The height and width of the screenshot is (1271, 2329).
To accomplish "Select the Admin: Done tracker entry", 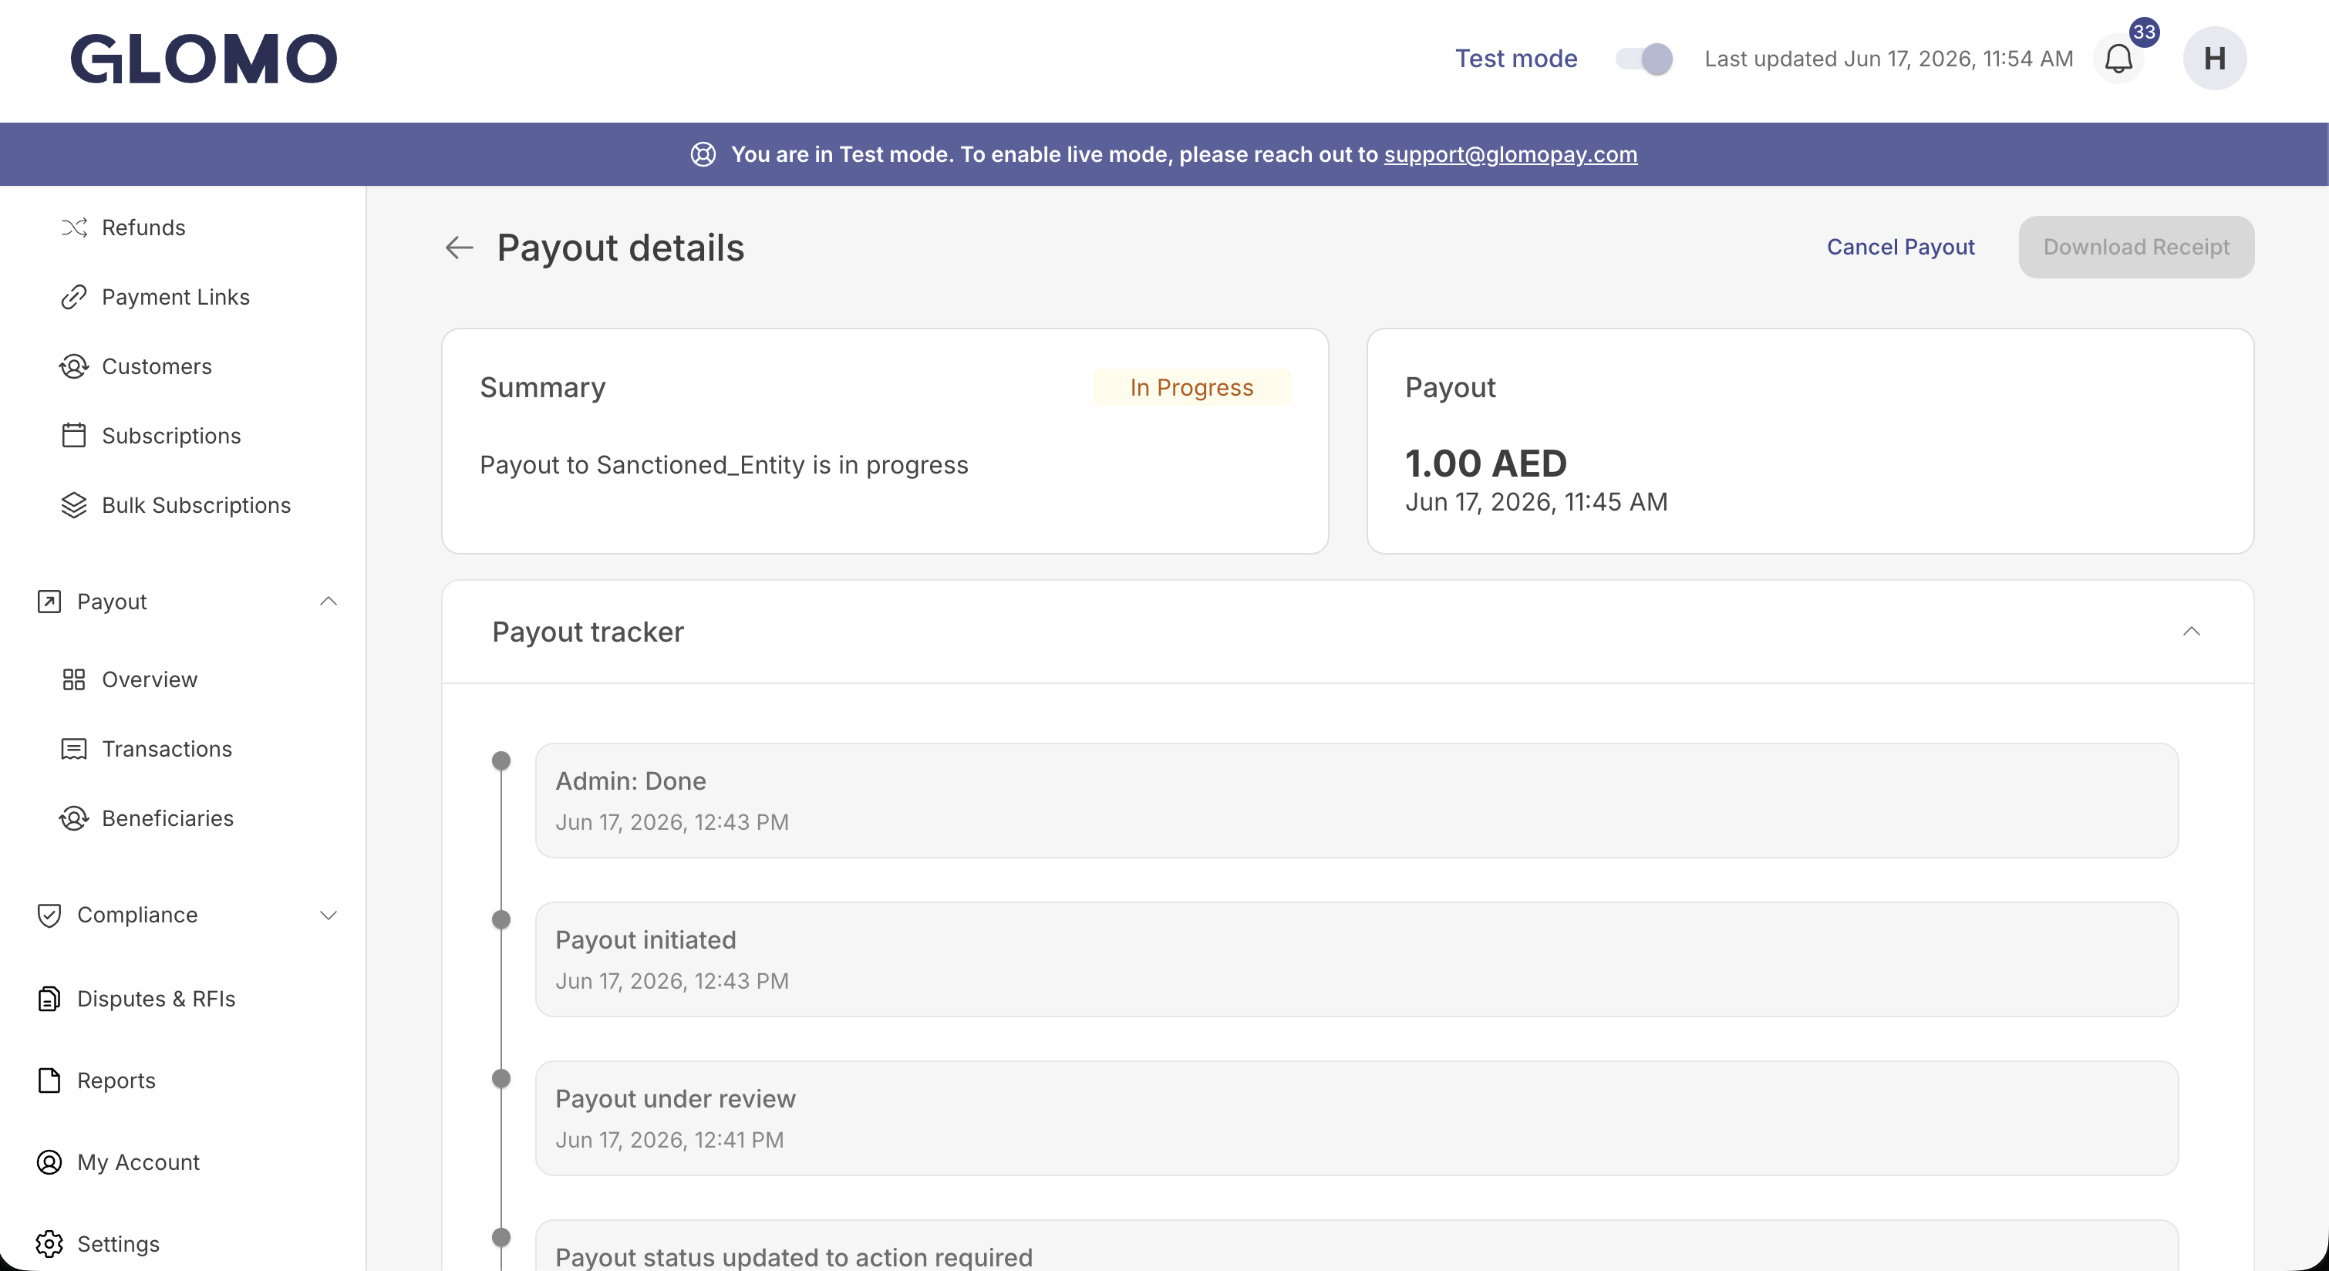I will click(1357, 801).
